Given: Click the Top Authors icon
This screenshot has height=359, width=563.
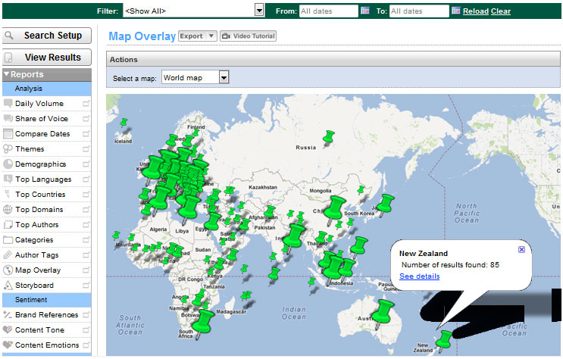Looking at the screenshot, I should click(8, 225).
